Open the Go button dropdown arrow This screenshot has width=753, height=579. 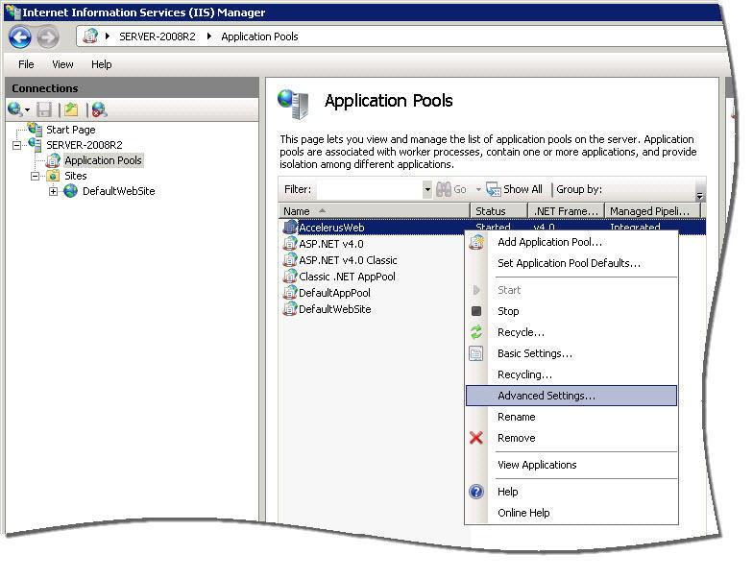[478, 190]
